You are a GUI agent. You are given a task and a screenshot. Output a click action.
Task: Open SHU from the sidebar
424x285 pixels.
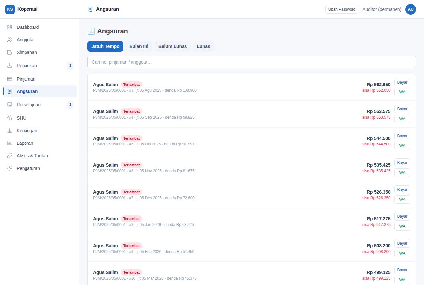pyautogui.click(x=39, y=118)
